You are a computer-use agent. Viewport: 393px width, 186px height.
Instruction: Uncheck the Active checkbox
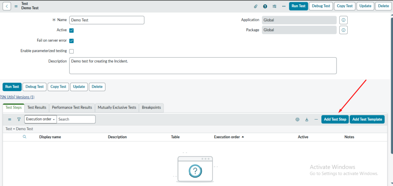click(71, 30)
